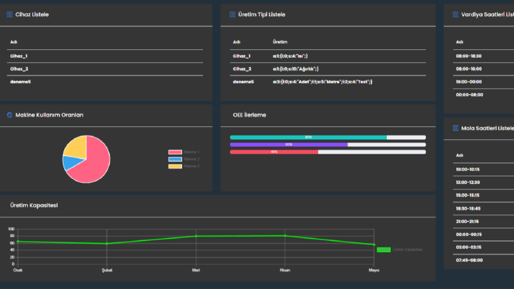The height and width of the screenshot is (289, 514).
Task: Toggle Makine 2 blue legend swatch
Action: pyautogui.click(x=175, y=159)
